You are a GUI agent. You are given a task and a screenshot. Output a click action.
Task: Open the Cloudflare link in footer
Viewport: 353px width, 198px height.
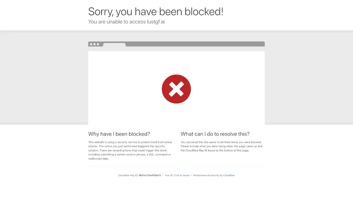[229, 175]
